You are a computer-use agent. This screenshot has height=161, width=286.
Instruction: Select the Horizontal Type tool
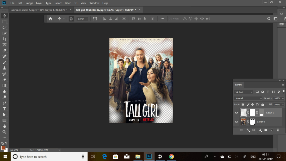[4, 109]
